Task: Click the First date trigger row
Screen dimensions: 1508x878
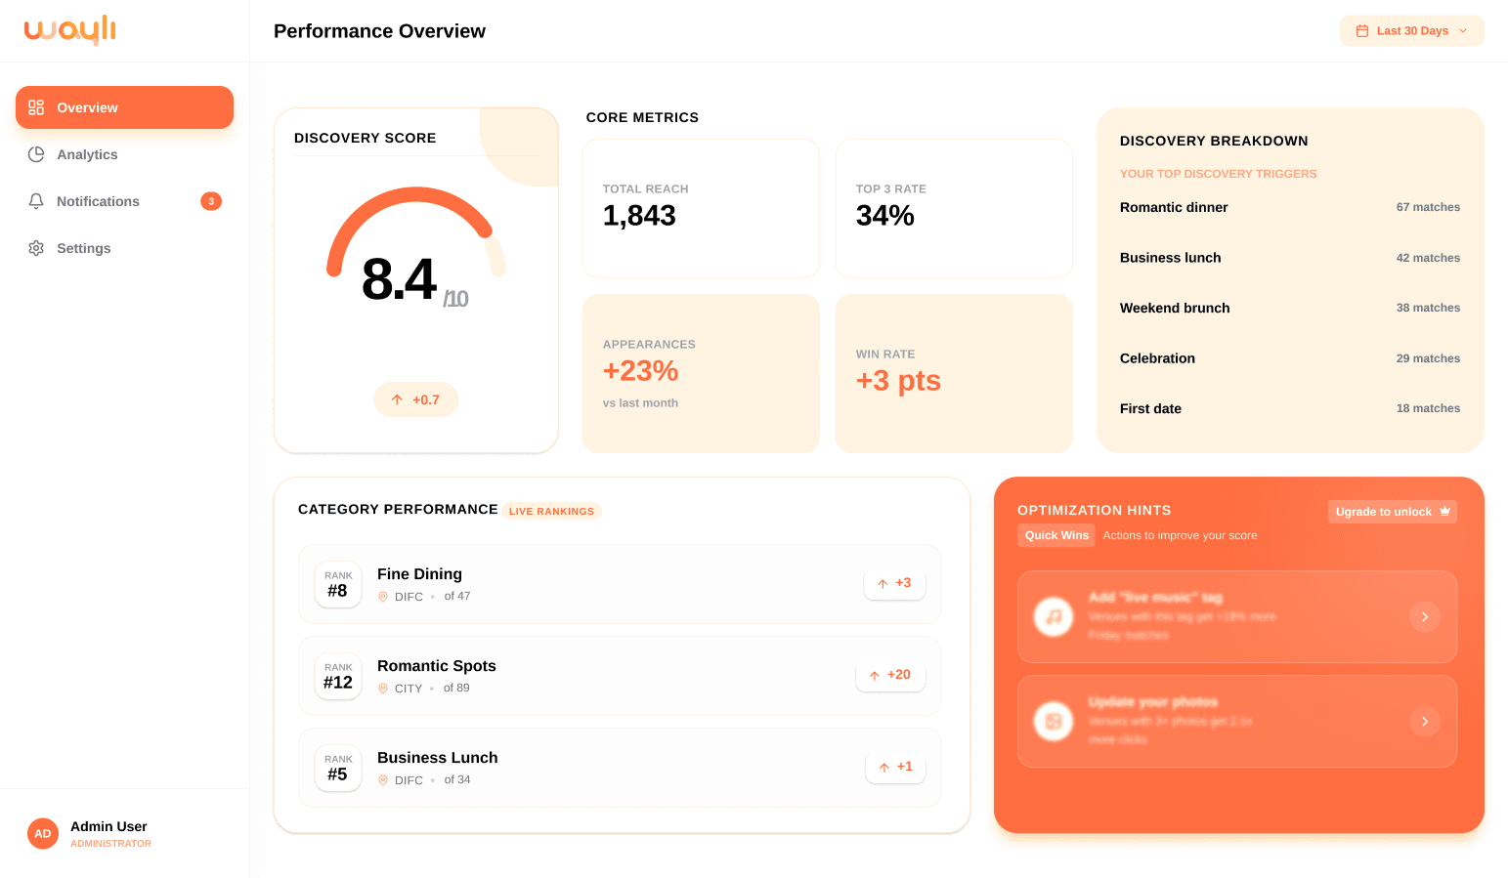Action: click(x=1290, y=408)
